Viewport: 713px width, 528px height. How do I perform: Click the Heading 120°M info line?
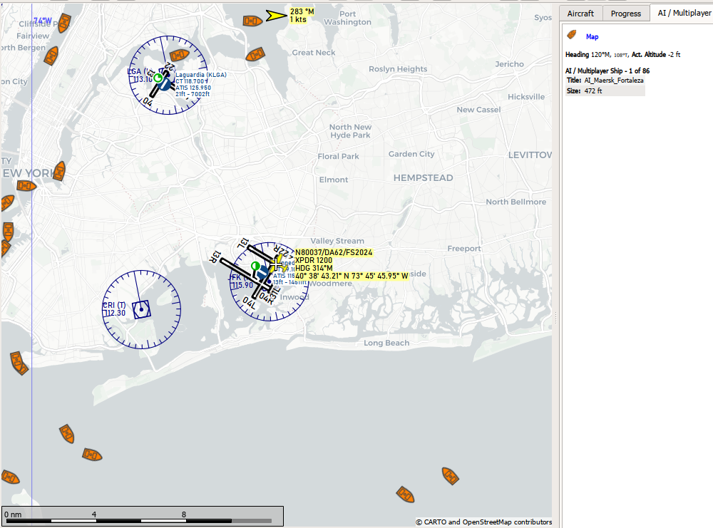coord(622,55)
